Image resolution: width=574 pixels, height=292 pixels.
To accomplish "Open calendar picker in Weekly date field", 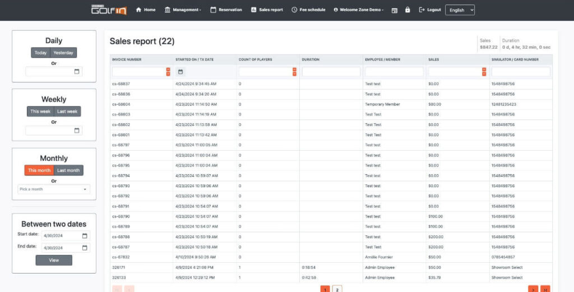I will coord(77,131).
